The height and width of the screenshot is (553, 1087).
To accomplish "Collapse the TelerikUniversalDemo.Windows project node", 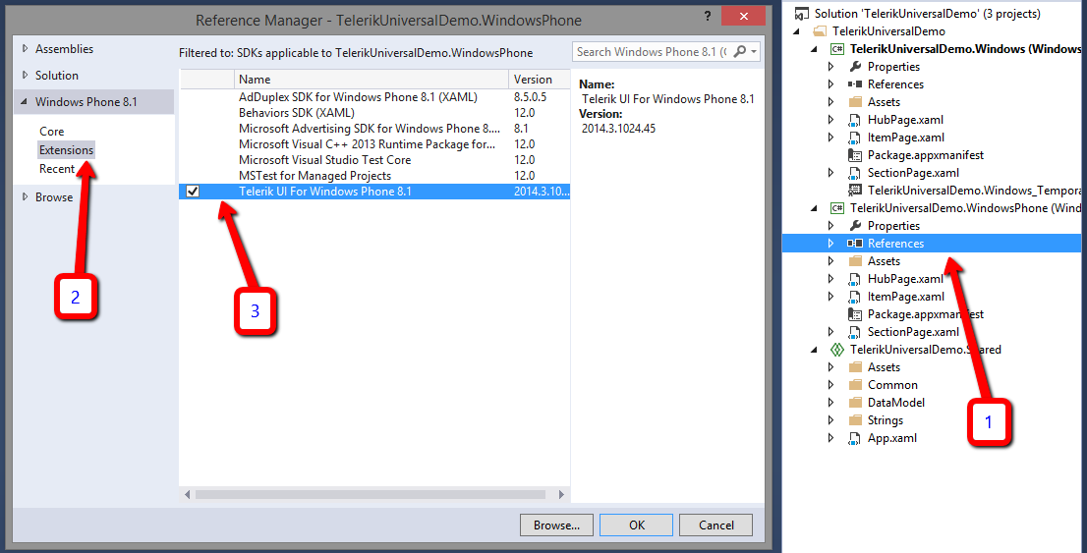I will [815, 49].
